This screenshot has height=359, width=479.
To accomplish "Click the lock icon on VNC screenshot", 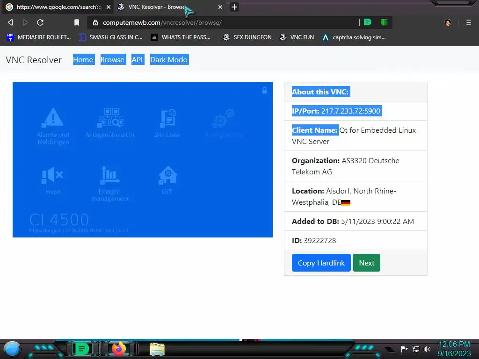I will pos(265,90).
